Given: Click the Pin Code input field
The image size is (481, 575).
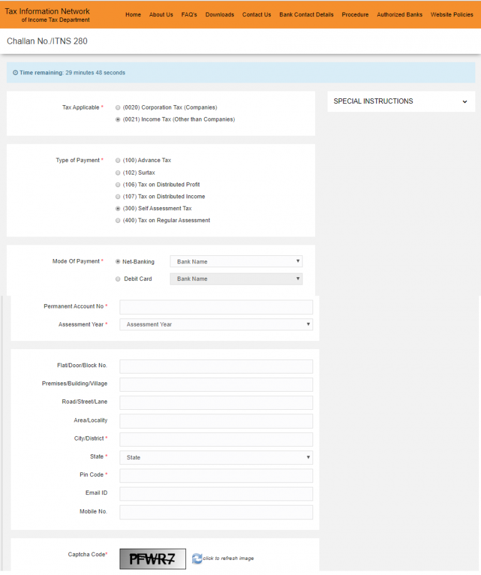Looking at the screenshot, I should [x=216, y=476].
